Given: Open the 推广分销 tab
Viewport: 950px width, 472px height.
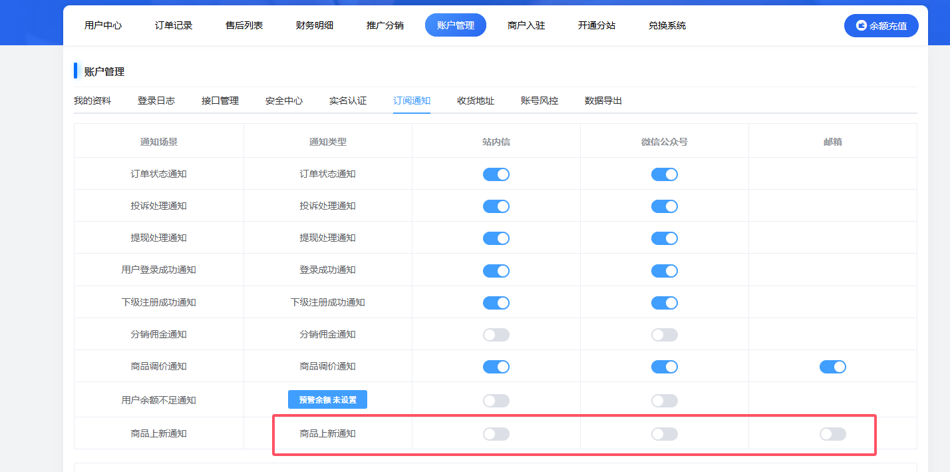Looking at the screenshot, I should click(385, 25).
